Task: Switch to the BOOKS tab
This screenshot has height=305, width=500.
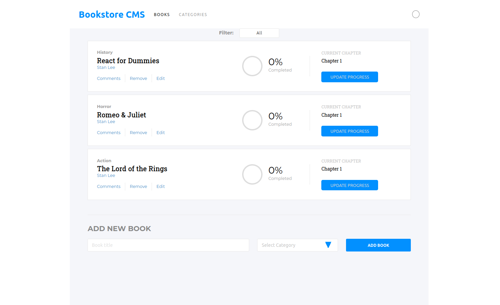Action: pos(162,14)
